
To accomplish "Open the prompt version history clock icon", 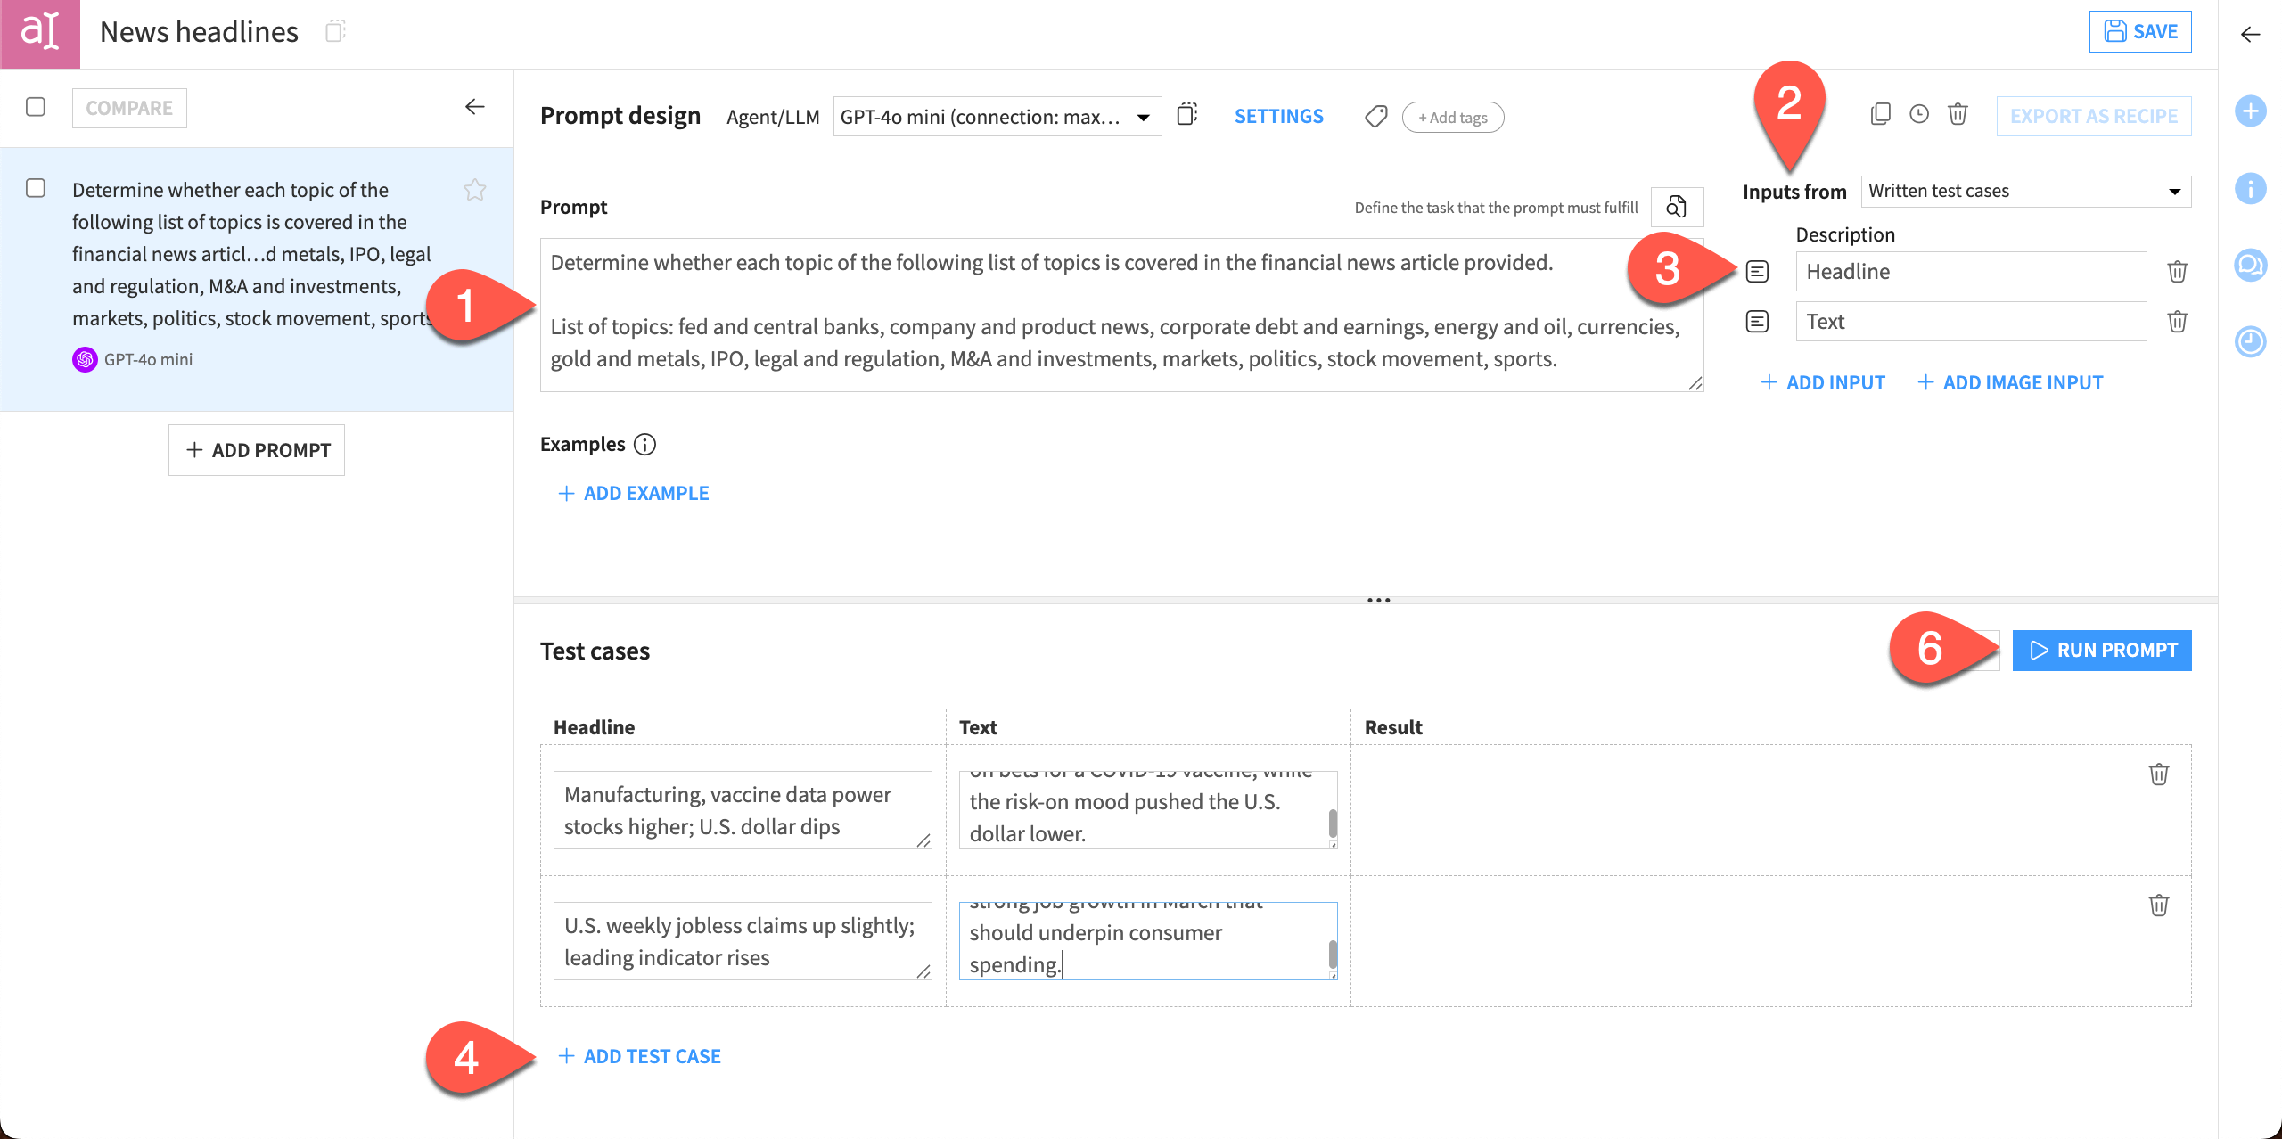I will pyautogui.click(x=1918, y=114).
